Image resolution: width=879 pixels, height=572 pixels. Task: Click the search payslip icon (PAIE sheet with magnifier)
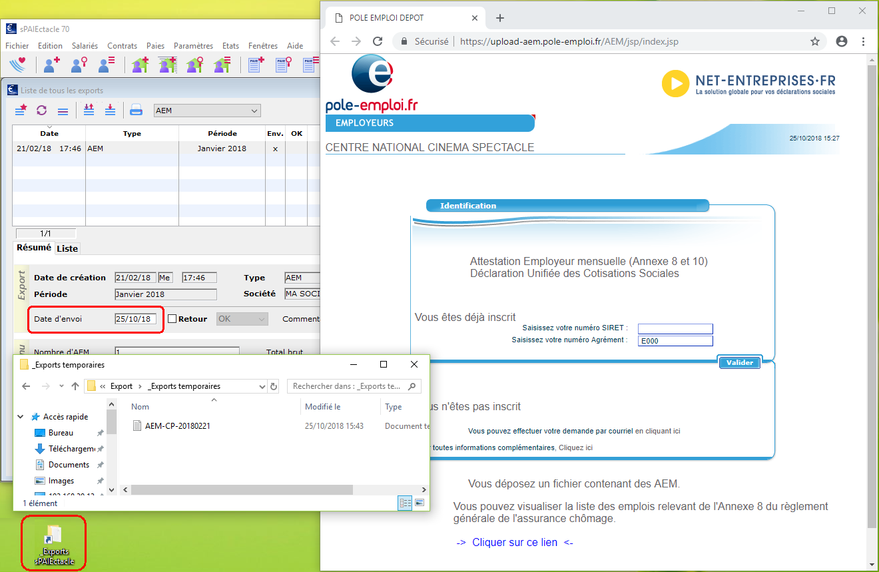284,65
